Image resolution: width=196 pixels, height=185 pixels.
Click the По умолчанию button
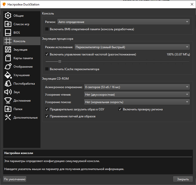[15, 179]
